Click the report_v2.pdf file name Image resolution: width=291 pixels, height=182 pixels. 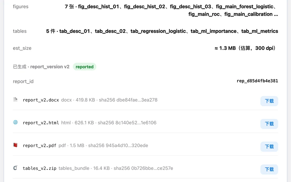[x=39, y=146]
